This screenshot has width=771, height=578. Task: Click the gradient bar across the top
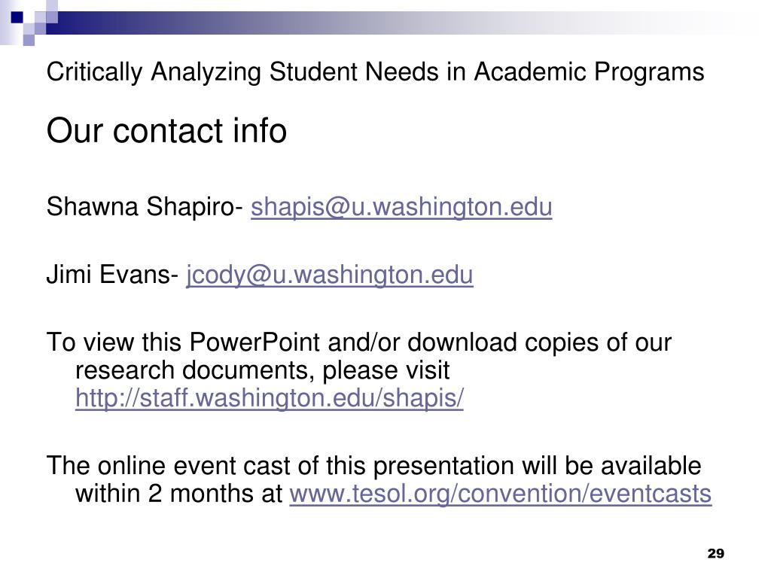point(376,18)
